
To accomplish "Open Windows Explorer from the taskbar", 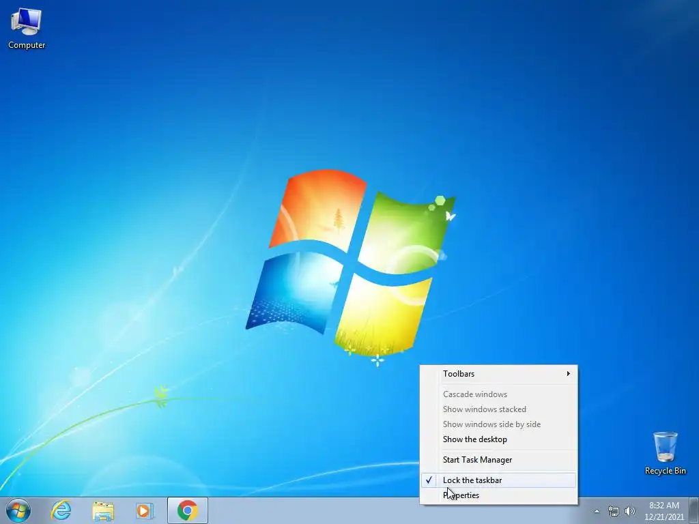I will (x=103, y=510).
